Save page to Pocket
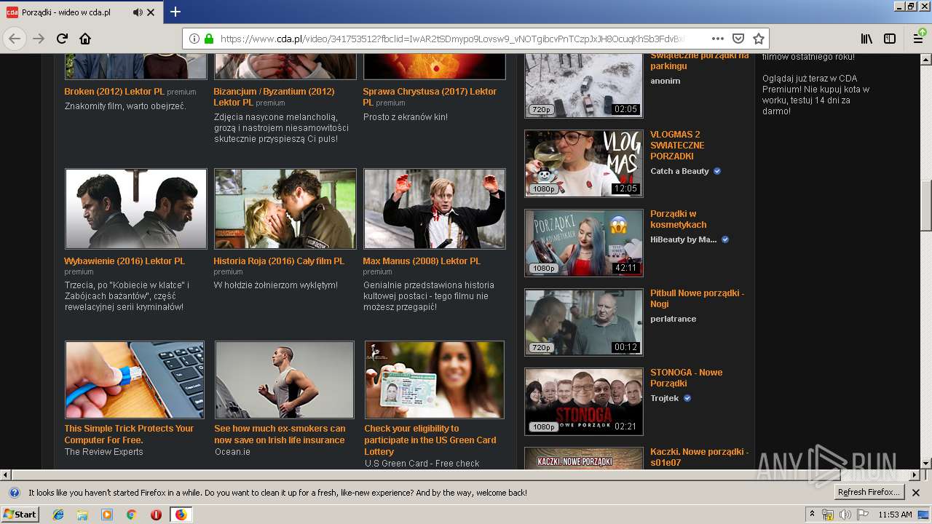The image size is (932, 524). (x=738, y=39)
